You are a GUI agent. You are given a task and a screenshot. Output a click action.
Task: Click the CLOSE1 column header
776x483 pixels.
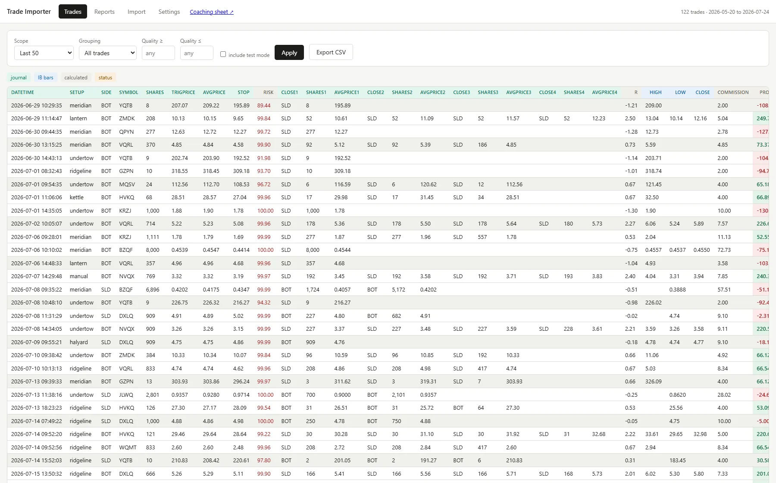(x=289, y=92)
